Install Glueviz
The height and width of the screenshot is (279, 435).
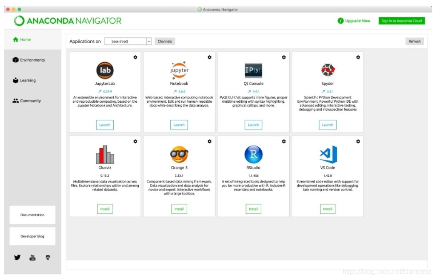pyautogui.click(x=105, y=209)
